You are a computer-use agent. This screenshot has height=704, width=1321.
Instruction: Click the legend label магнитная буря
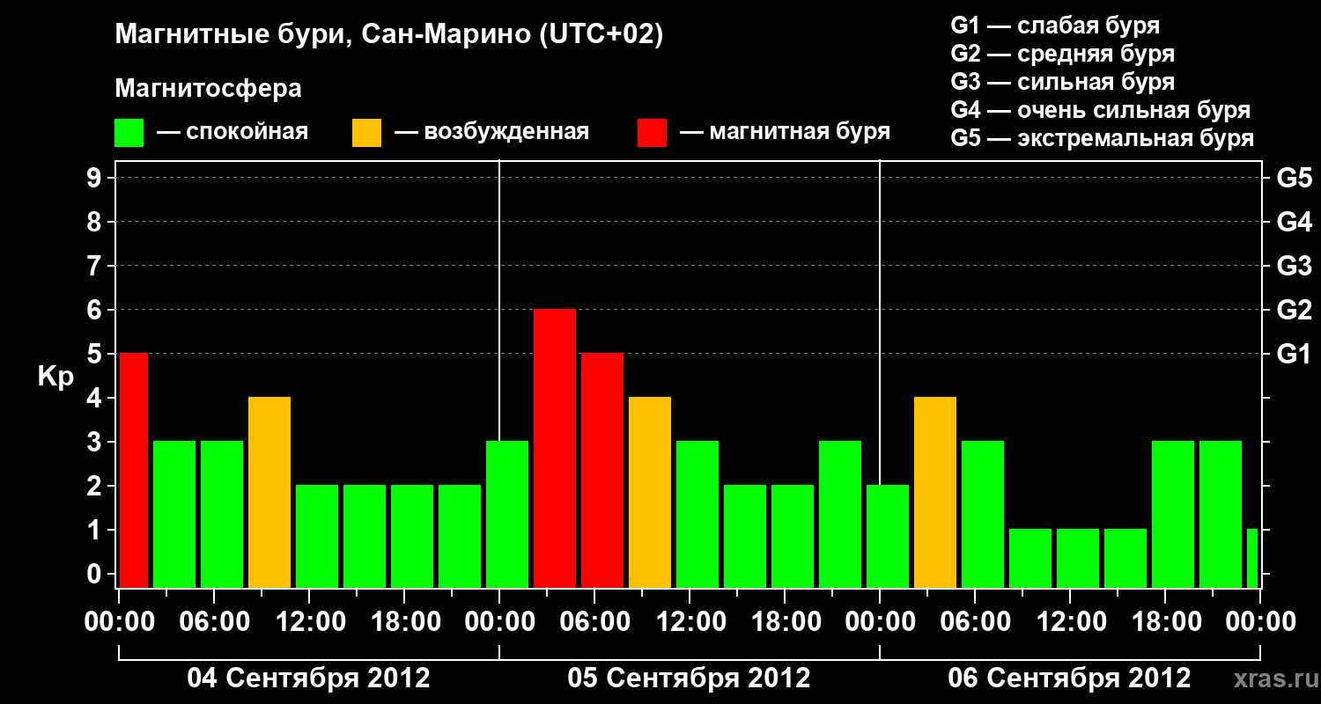tap(799, 133)
